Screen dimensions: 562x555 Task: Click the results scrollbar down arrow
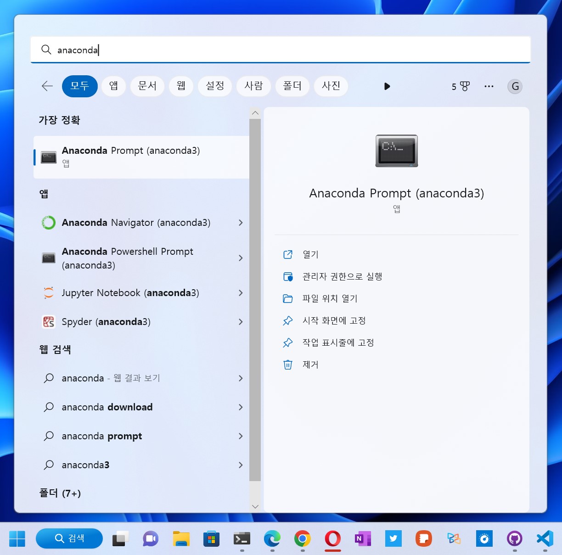click(255, 506)
